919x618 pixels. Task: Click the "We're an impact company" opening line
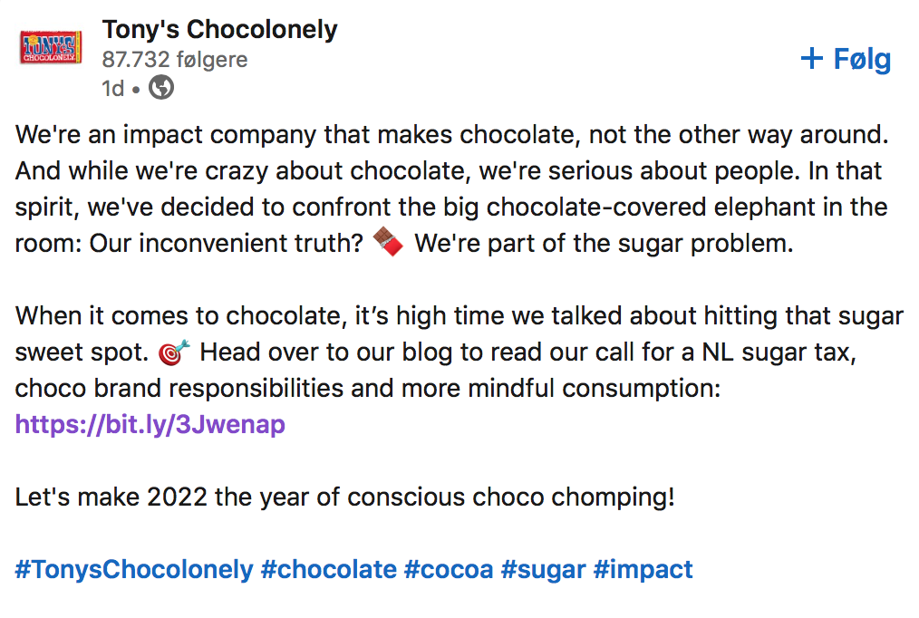[x=452, y=135]
